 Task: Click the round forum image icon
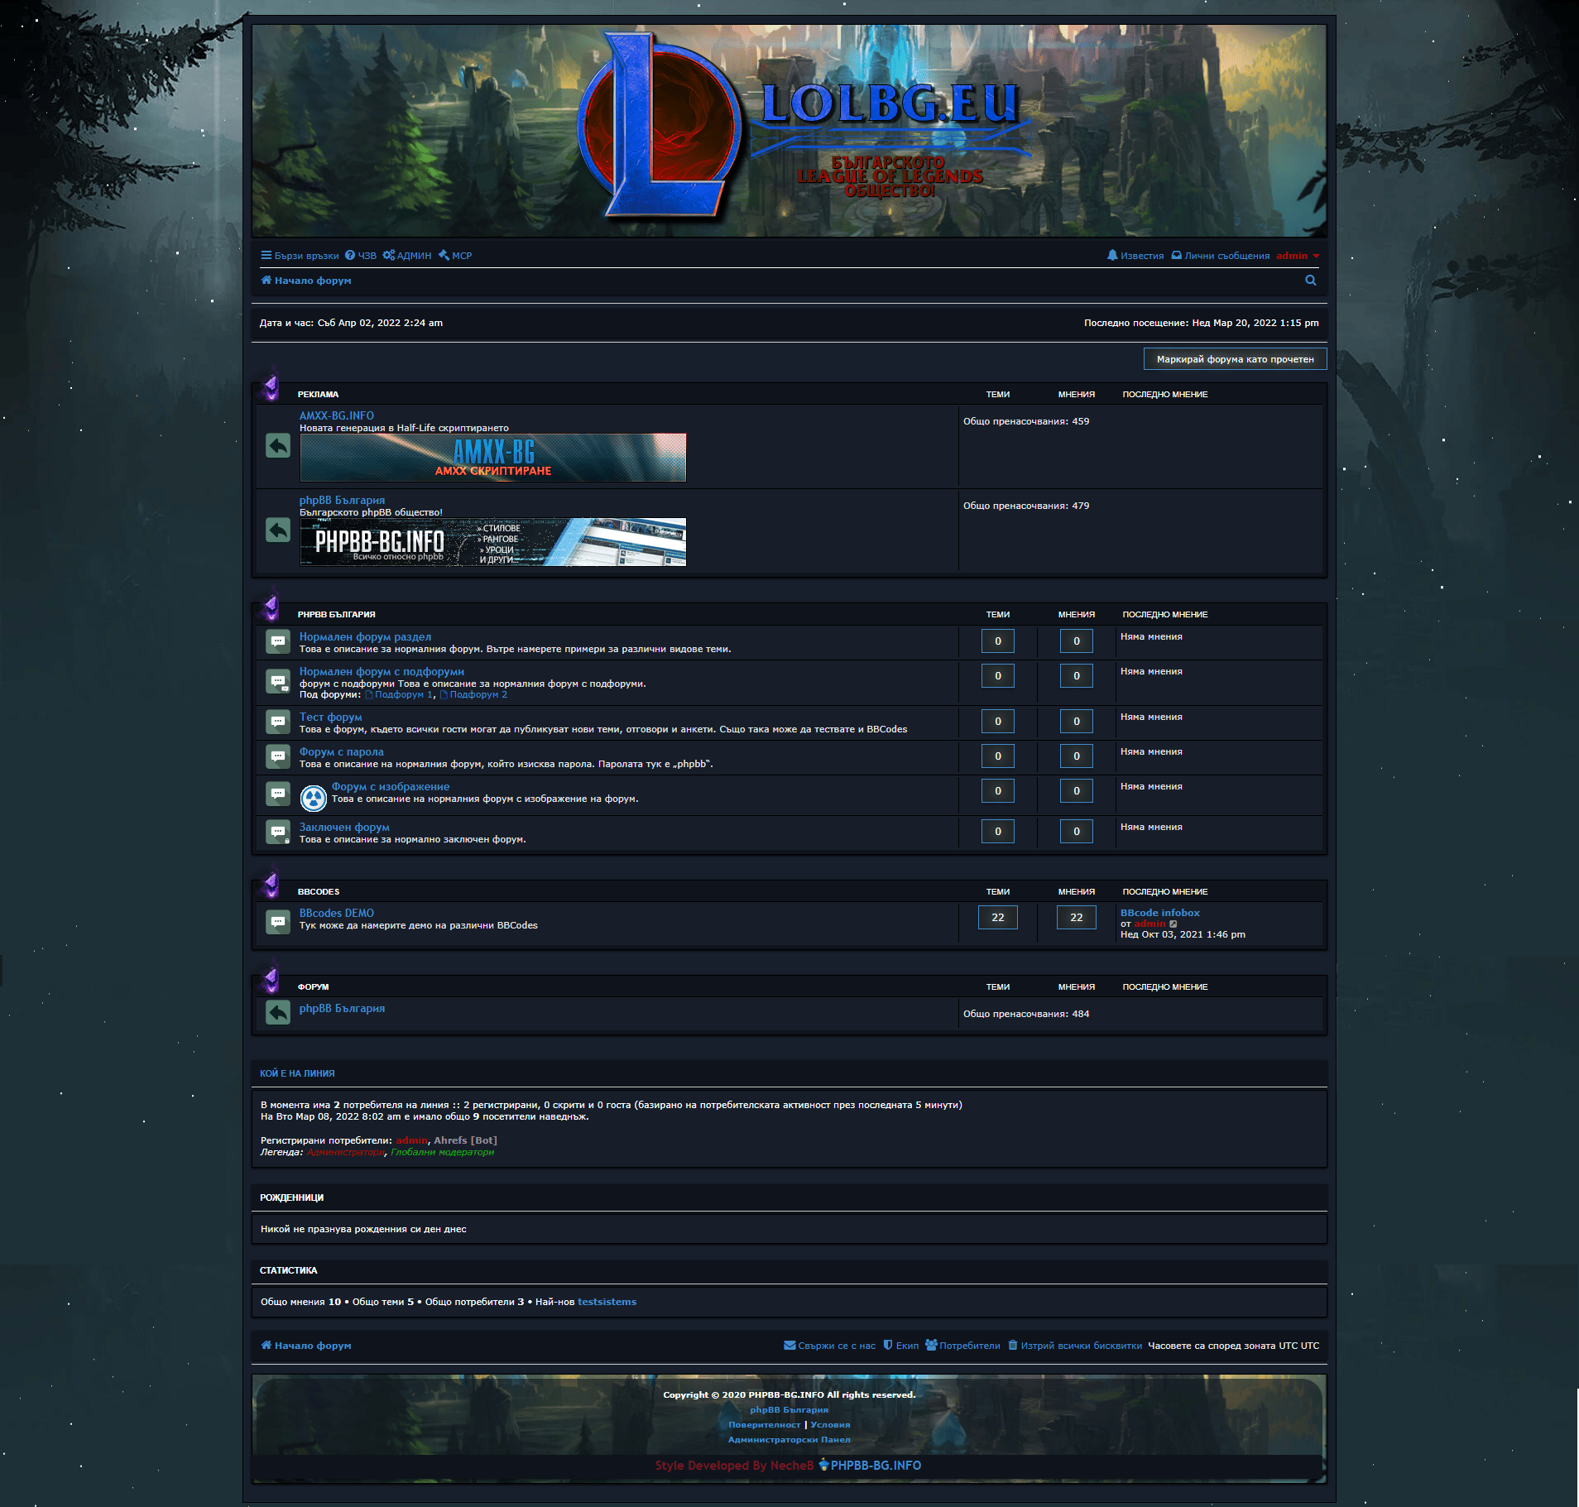[313, 798]
